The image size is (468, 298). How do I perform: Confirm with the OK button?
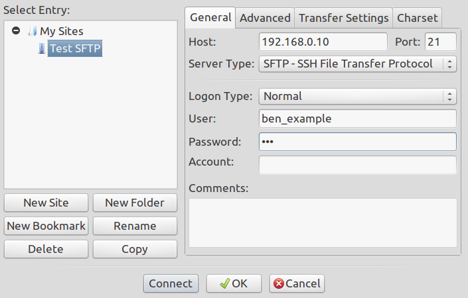click(233, 283)
